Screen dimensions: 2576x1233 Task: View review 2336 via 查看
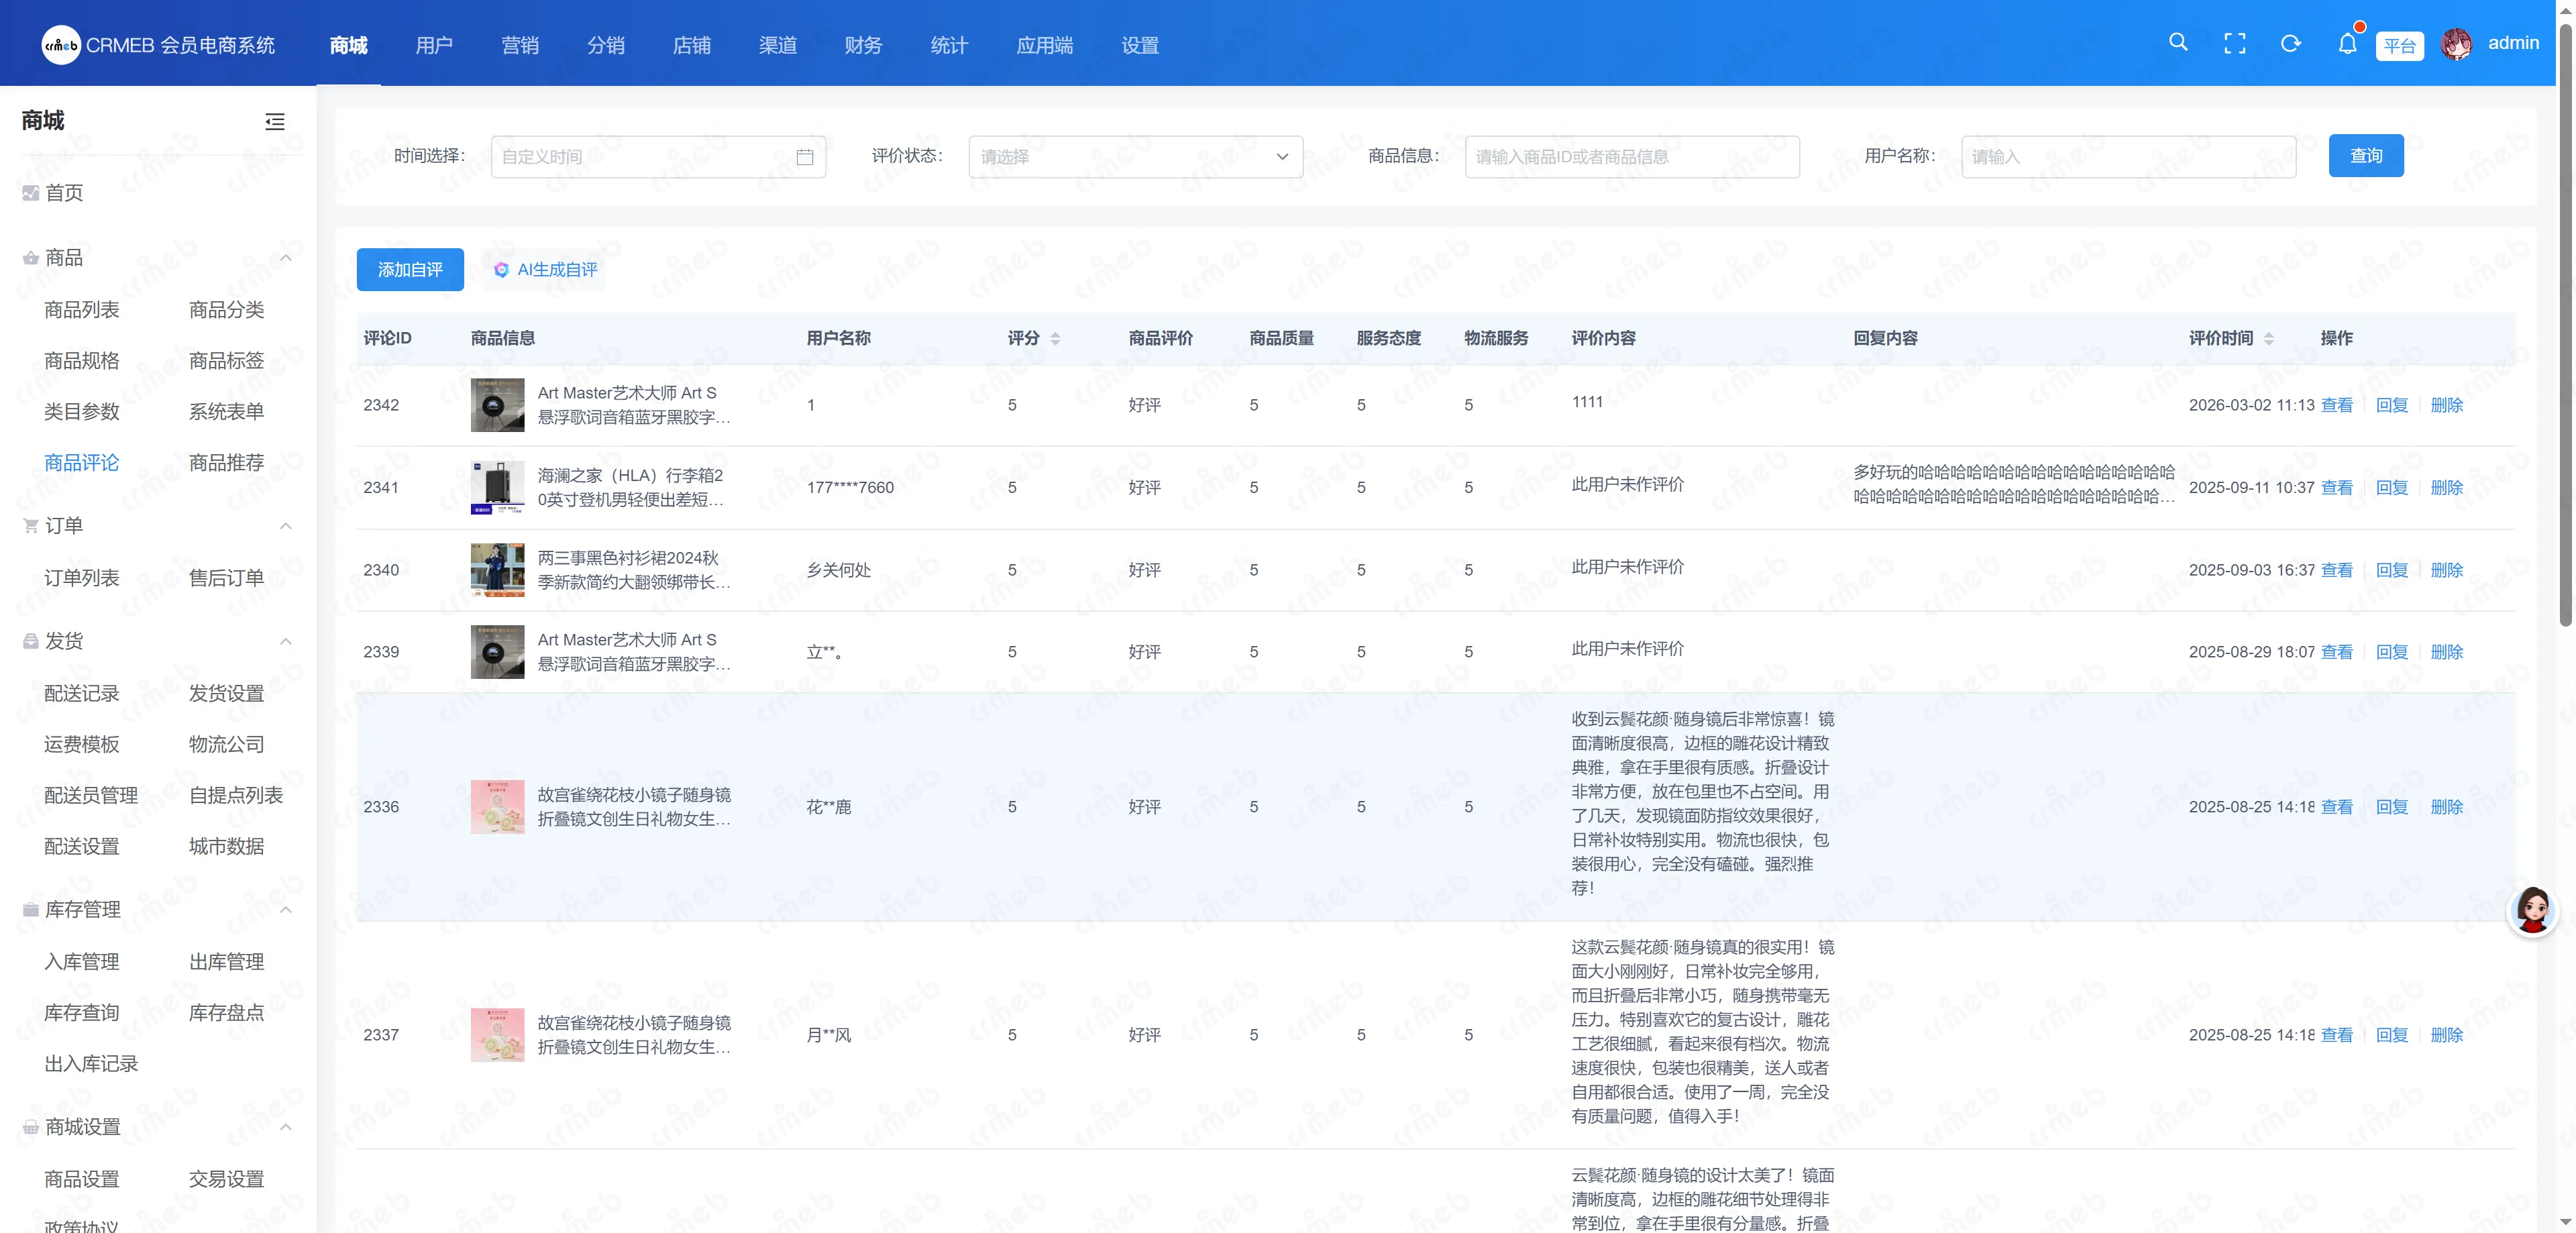pos(2336,807)
